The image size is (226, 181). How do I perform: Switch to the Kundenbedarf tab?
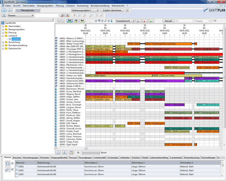click(x=176, y=157)
